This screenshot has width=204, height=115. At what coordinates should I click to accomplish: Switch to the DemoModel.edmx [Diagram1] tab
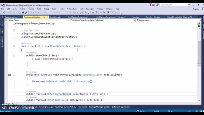pos(179,17)
